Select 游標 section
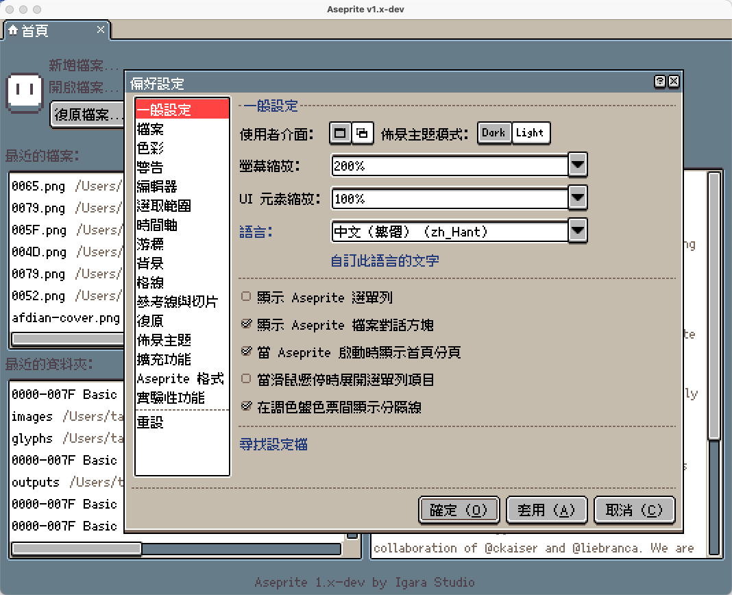The height and width of the screenshot is (595, 732). click(x=182, y=244)
